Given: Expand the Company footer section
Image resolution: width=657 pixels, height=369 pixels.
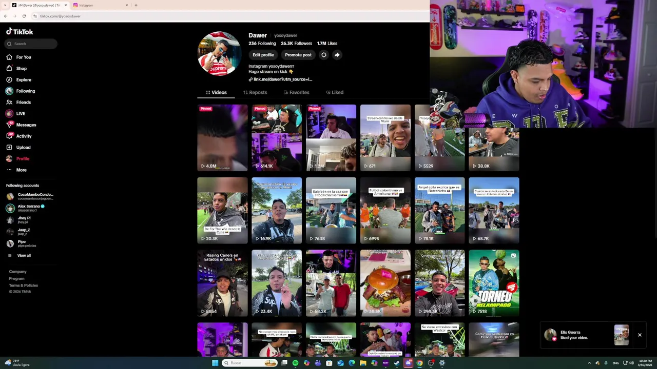Looking at the screenshot, I should point(17,272).
